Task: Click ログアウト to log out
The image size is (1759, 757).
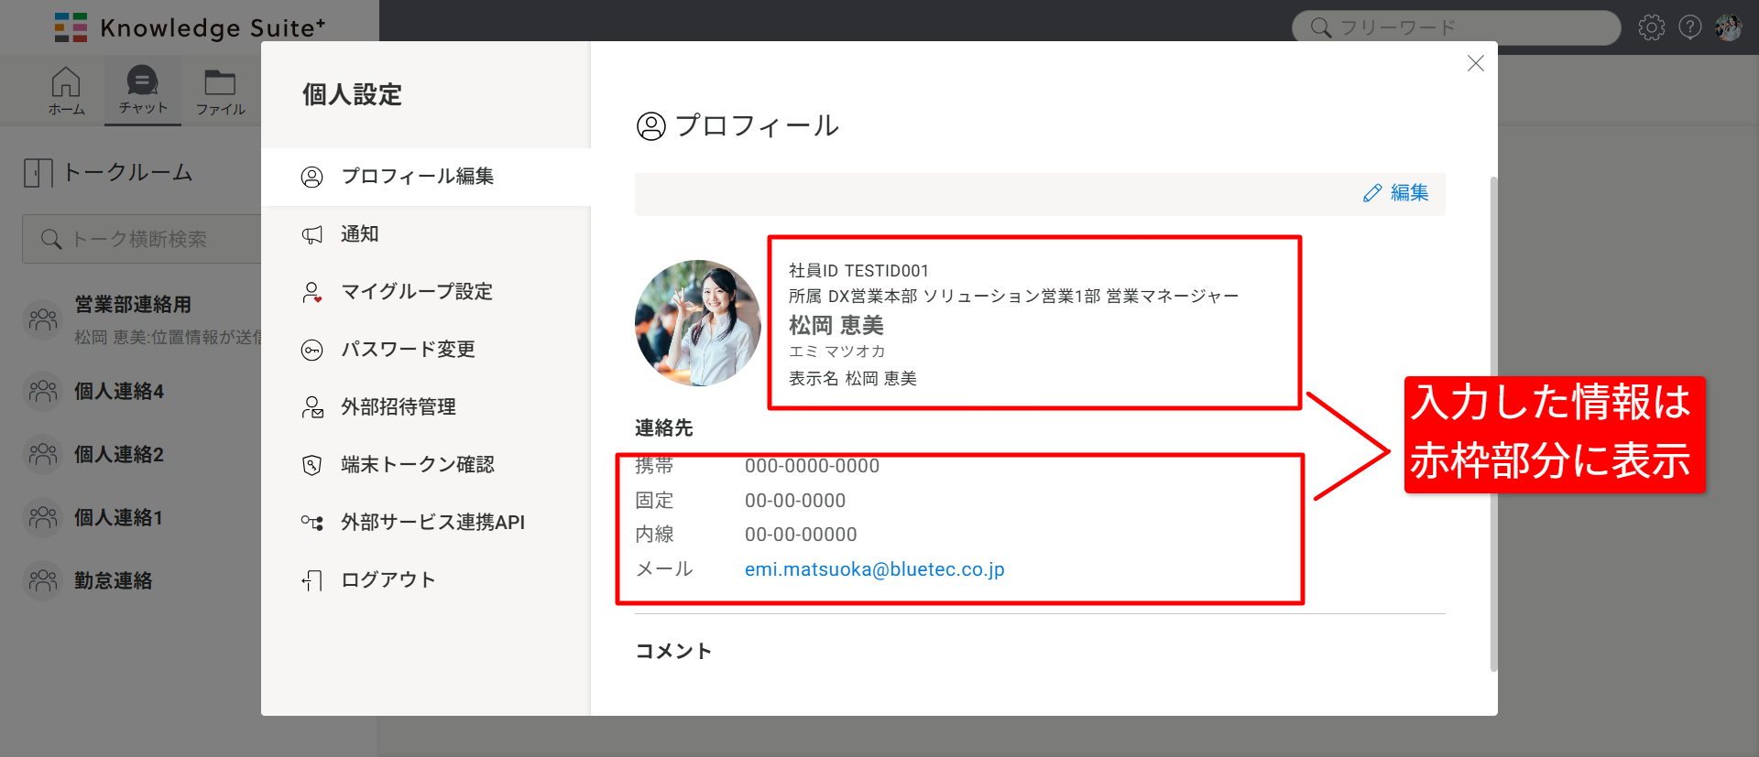Action: [388, 580]
